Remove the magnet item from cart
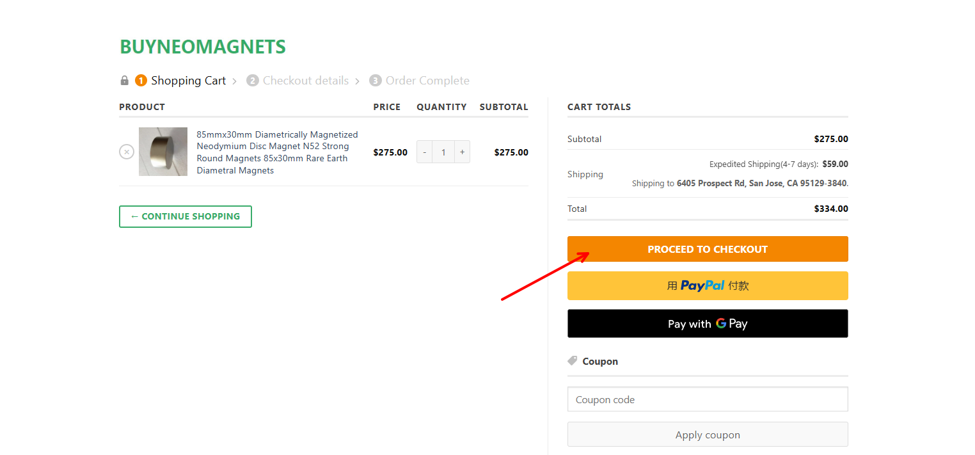 point(127,152)
